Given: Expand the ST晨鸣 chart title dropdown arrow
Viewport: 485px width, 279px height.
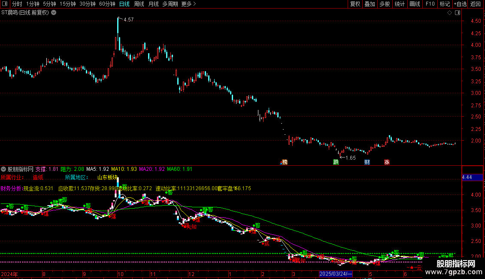Looking at the screenshot, I should pyautogui.click(x=54, y=13).
